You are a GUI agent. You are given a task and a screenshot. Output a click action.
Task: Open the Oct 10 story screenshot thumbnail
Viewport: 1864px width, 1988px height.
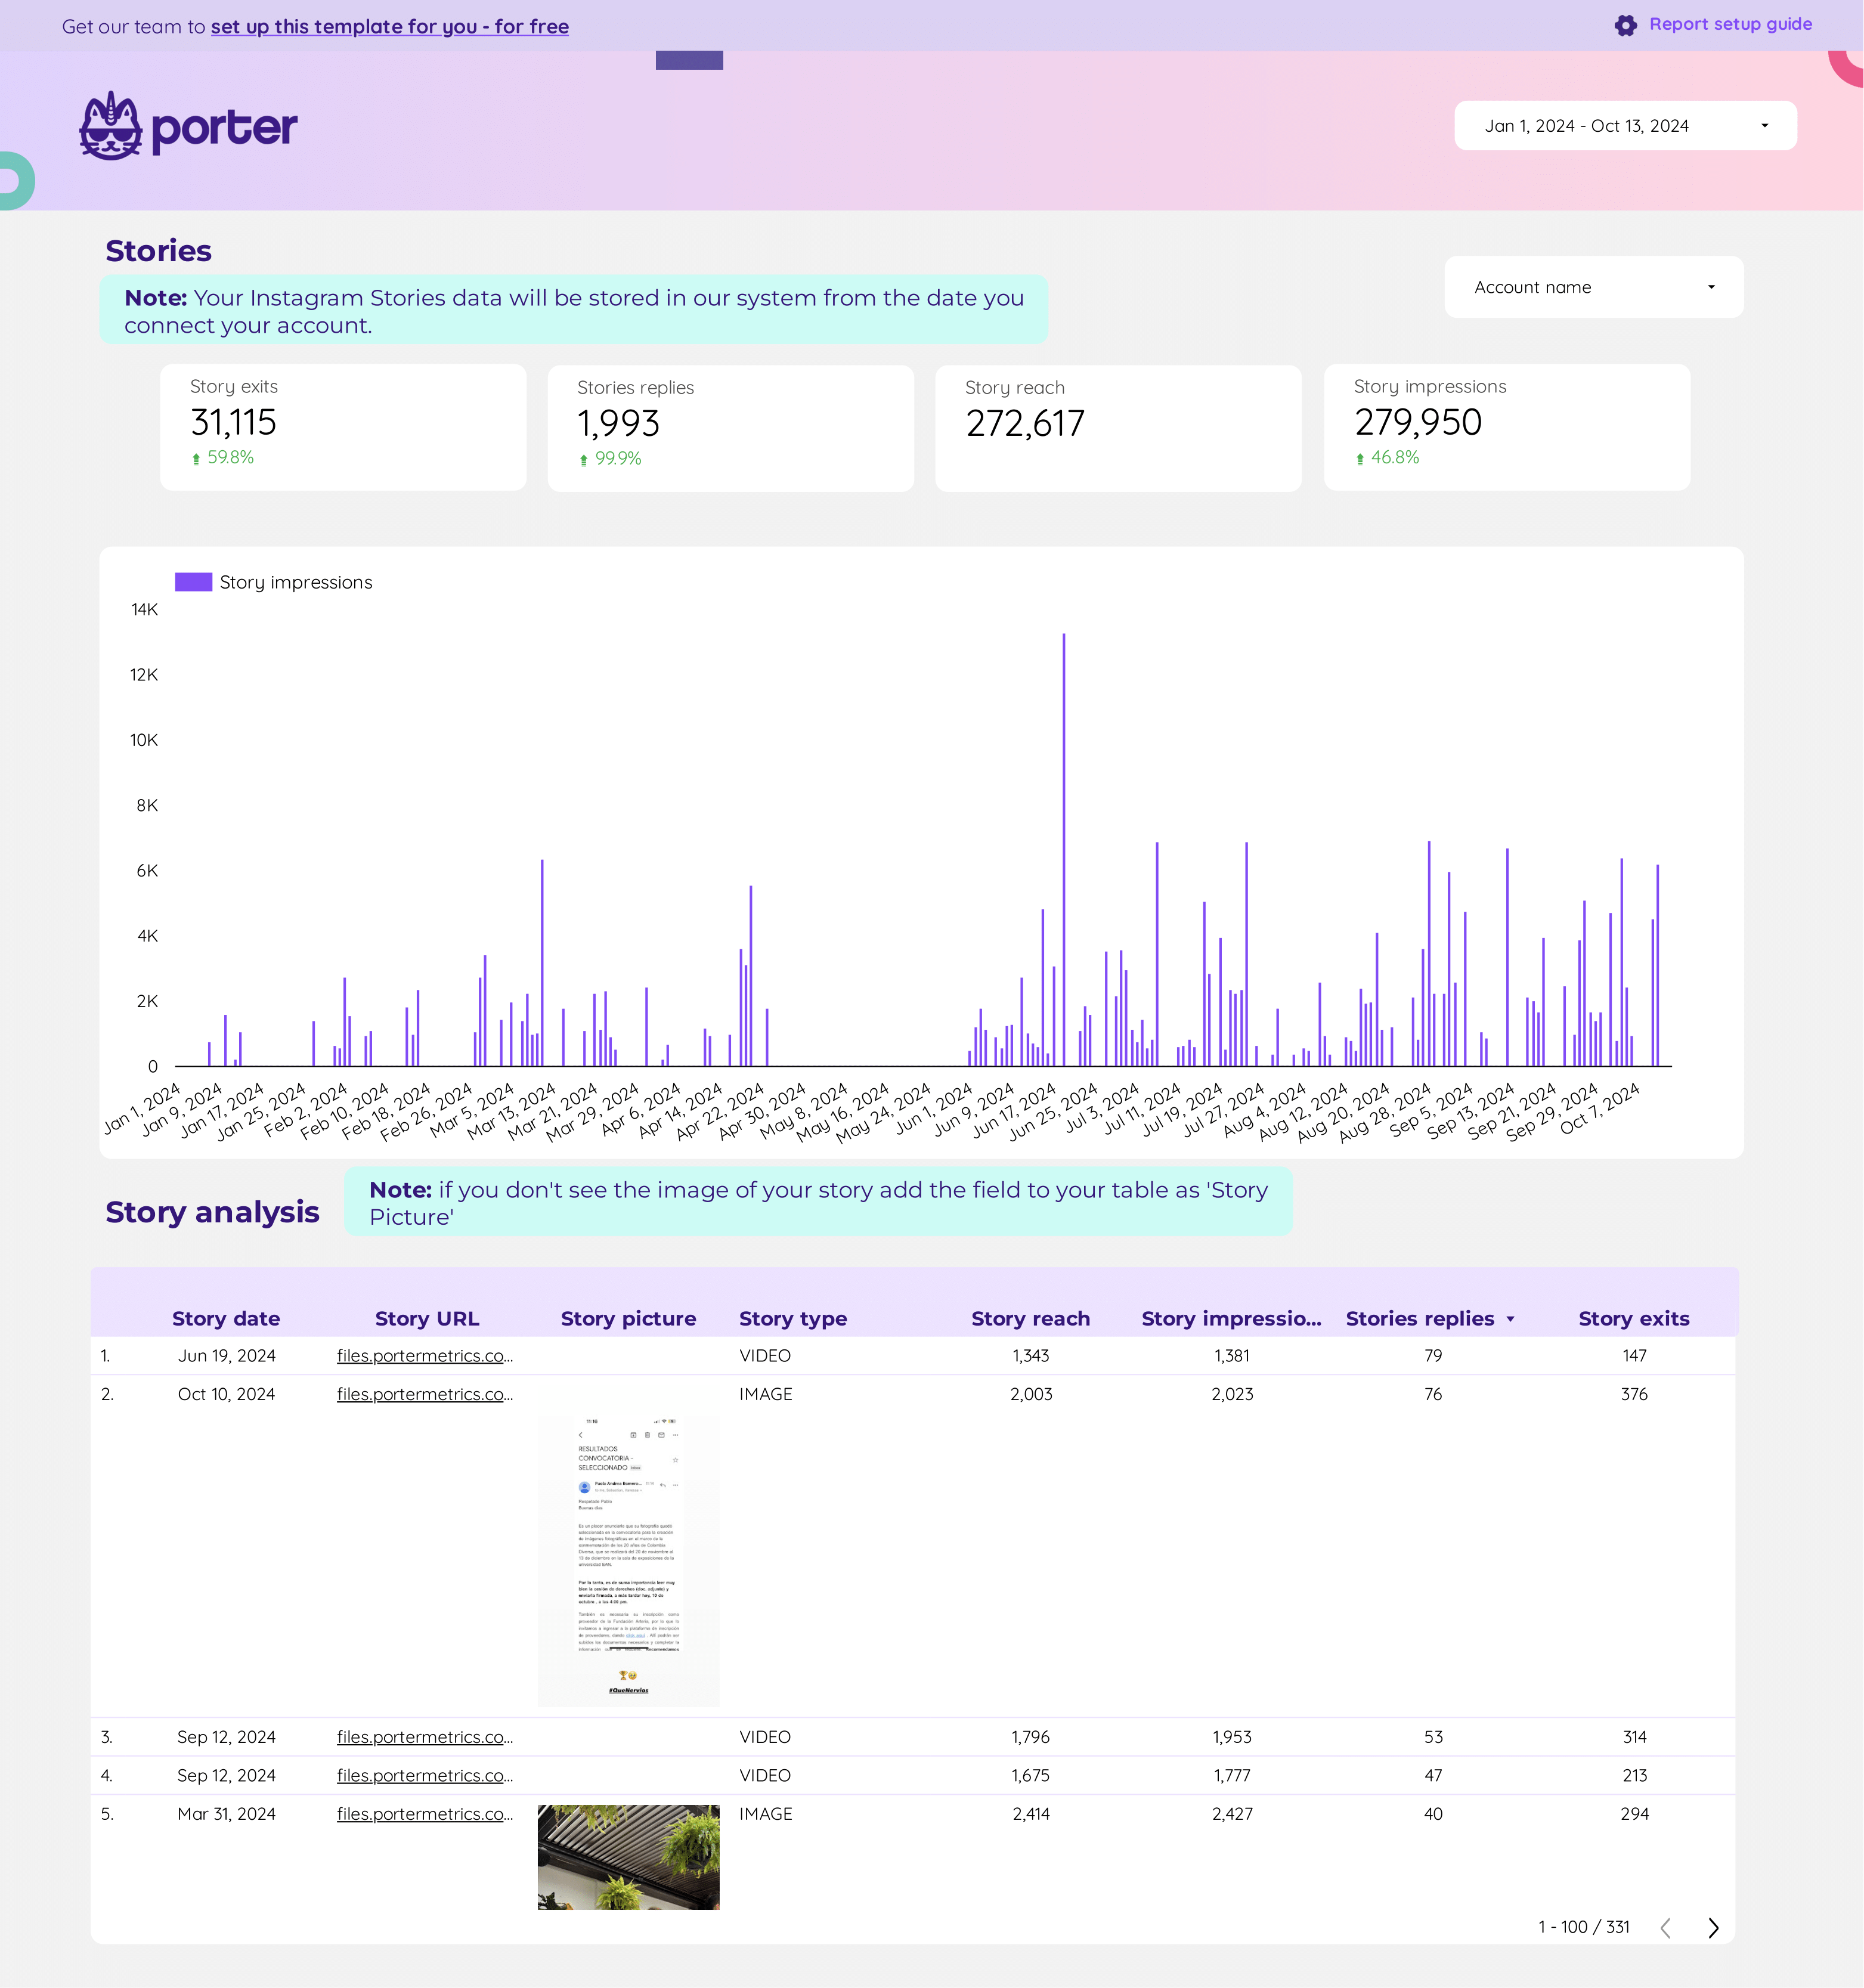pos(628,1560)
